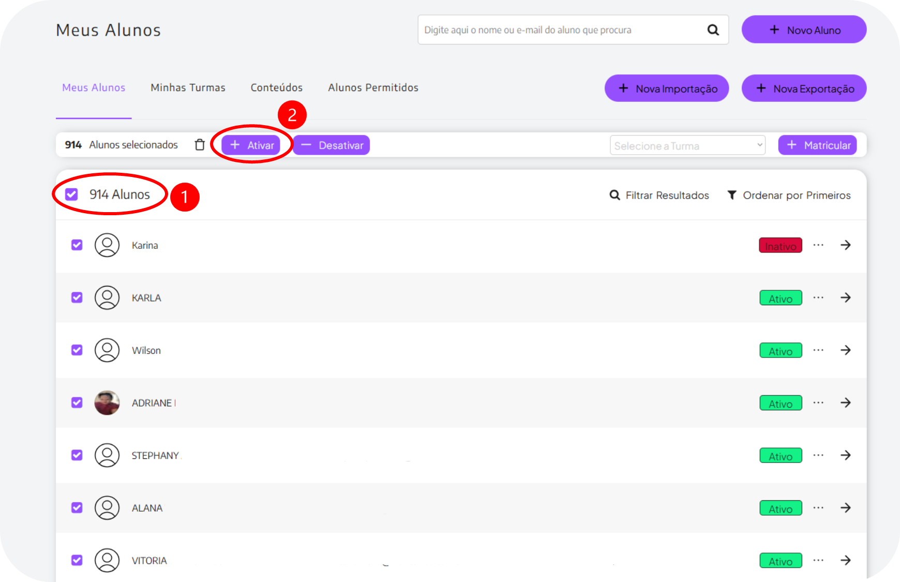Image resolution: width=900 pixels, height=582 pixels.
Task: Click KARLA's default avatar icon
Action: 107,297
